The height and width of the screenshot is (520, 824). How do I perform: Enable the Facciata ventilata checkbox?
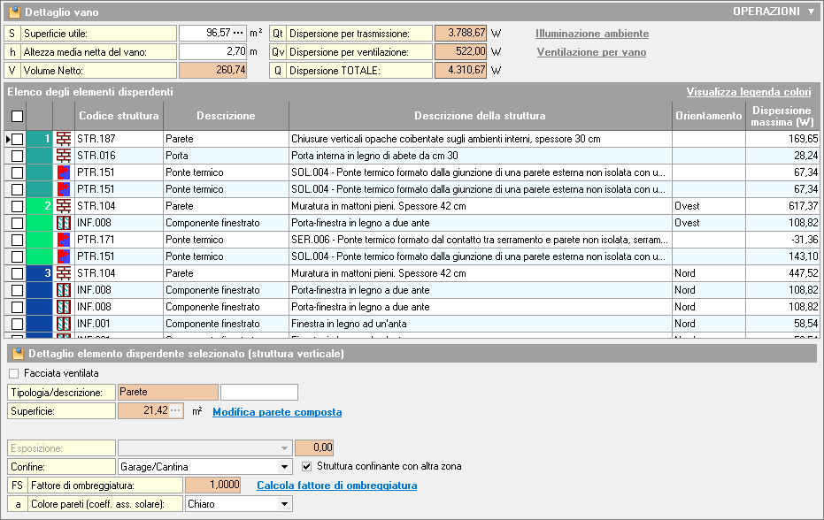(13, 373)
